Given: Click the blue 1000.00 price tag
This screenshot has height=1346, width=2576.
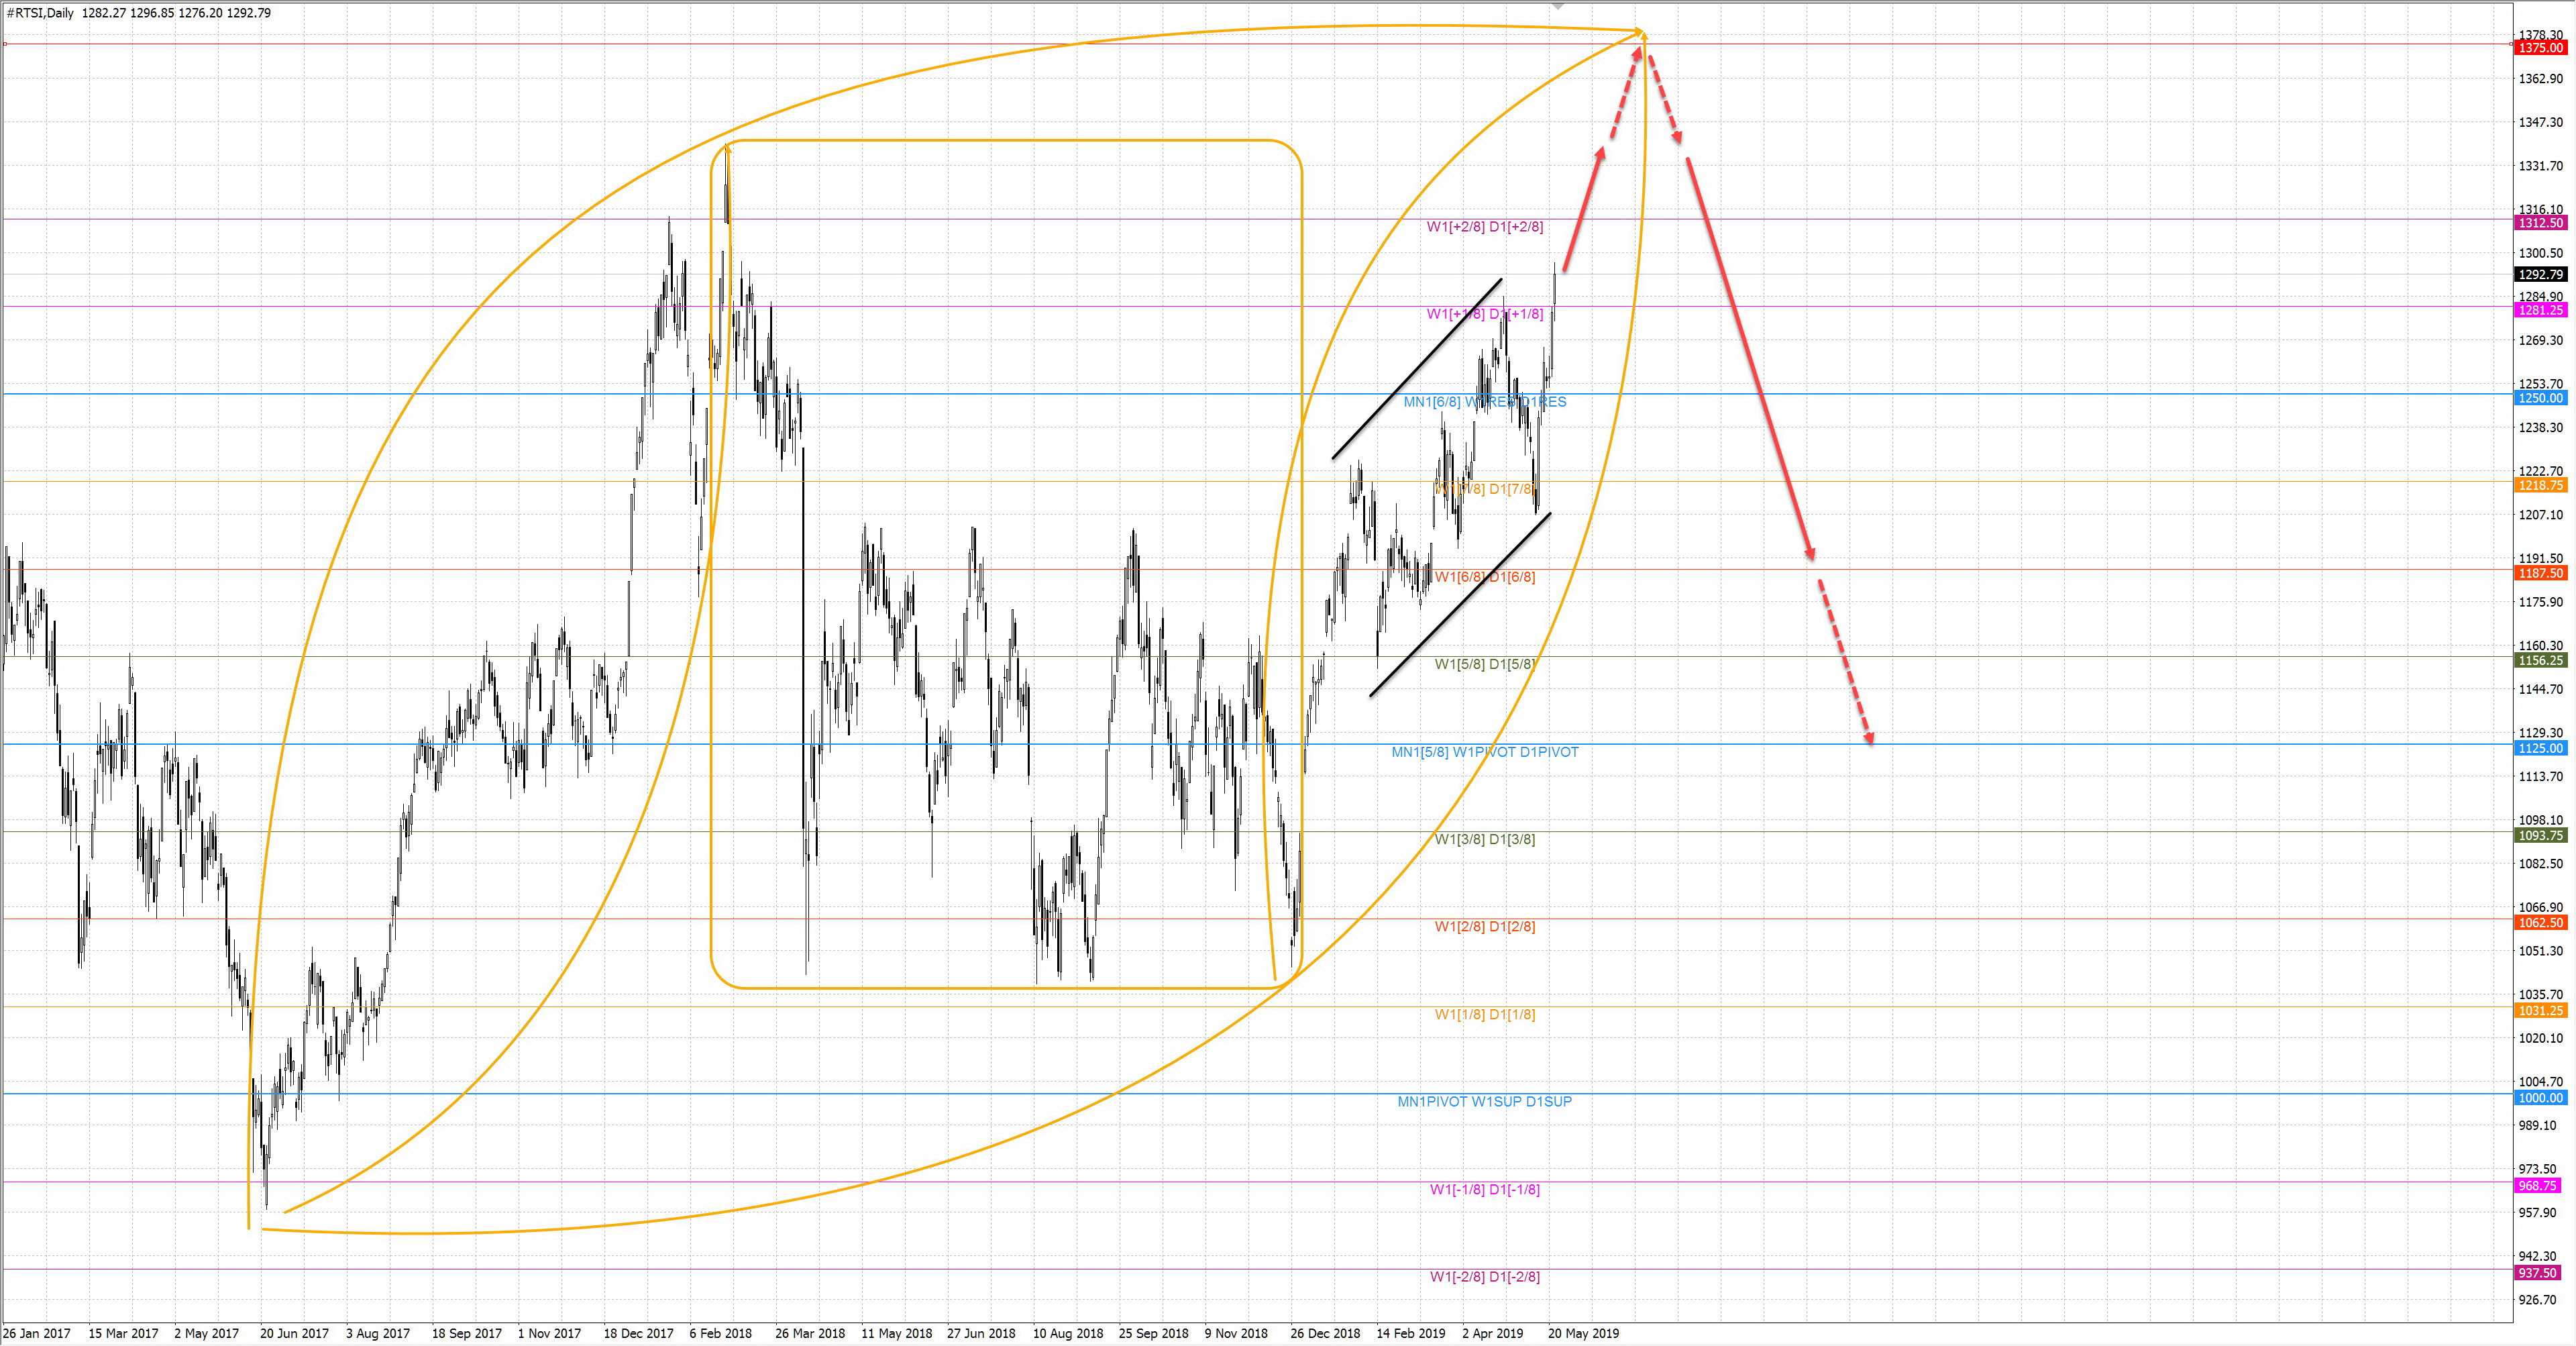Looking at the screenshot, I should tap(2540, 1098).
